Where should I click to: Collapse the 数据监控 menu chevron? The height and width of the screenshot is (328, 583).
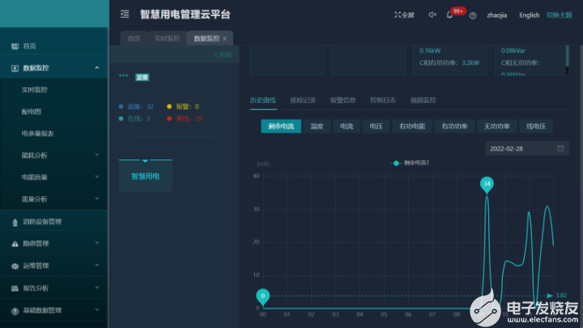tap(97, 68)
